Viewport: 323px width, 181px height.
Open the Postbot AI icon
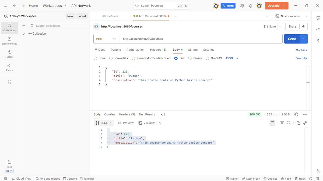(318, 171)
